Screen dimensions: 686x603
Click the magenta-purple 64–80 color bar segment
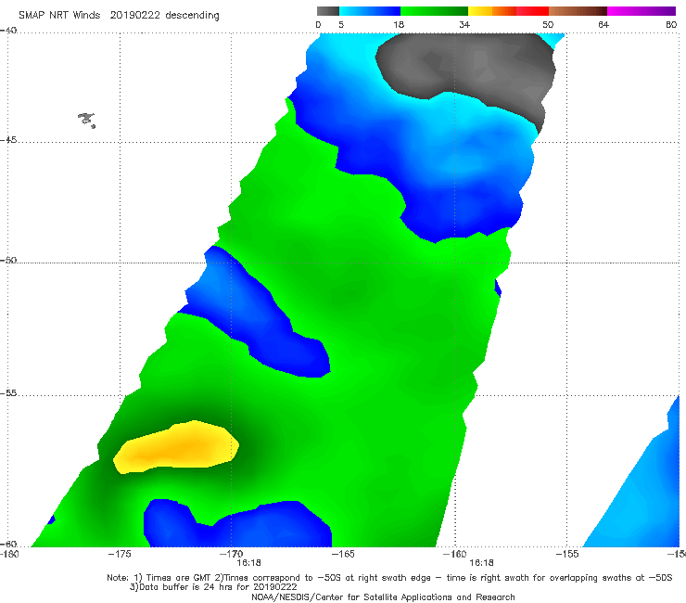point(642,11)
